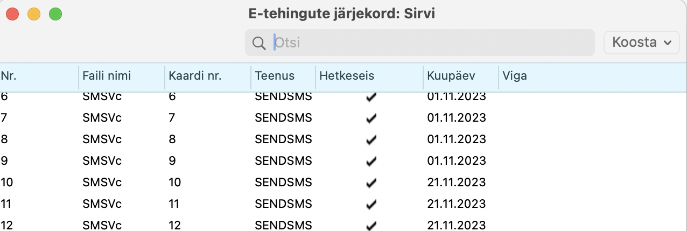This screenshot has width=687, height=231.
Task: Click the Hetkeseis checkmark in row 11
Action: click(370, 204)
